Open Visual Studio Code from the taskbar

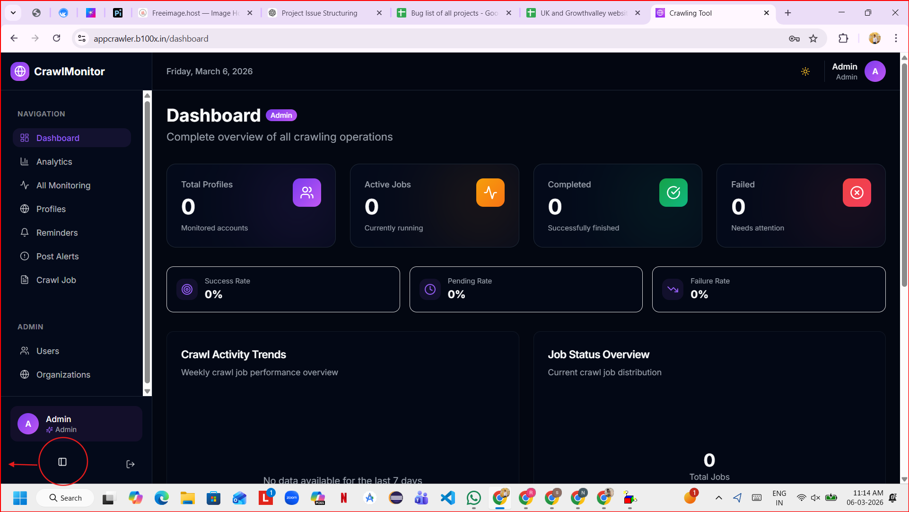[447, 498]
